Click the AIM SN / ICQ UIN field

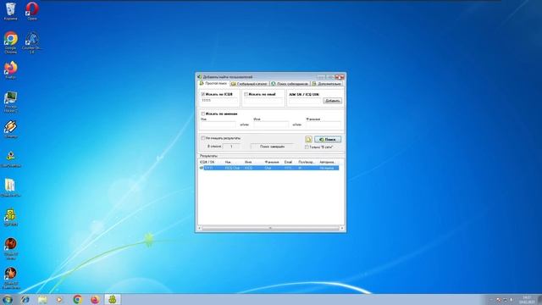305,101
